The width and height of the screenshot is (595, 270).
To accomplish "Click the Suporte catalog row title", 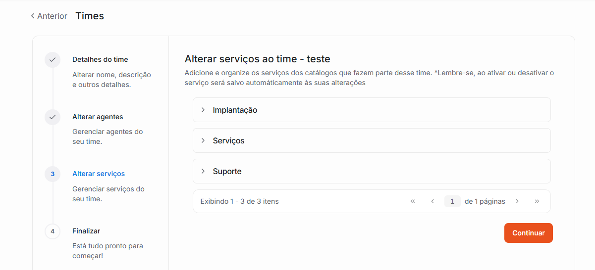I will 227,172.
